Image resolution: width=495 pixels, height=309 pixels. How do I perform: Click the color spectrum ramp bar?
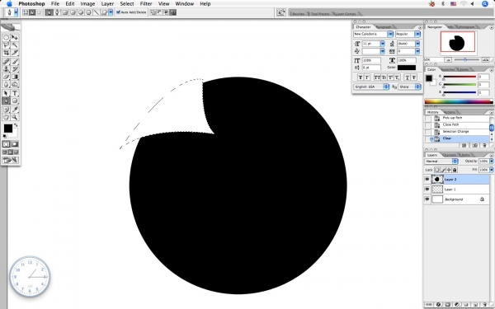coord(459,101)
